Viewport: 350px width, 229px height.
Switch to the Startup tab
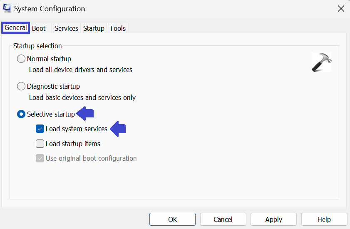click(94, 28)
